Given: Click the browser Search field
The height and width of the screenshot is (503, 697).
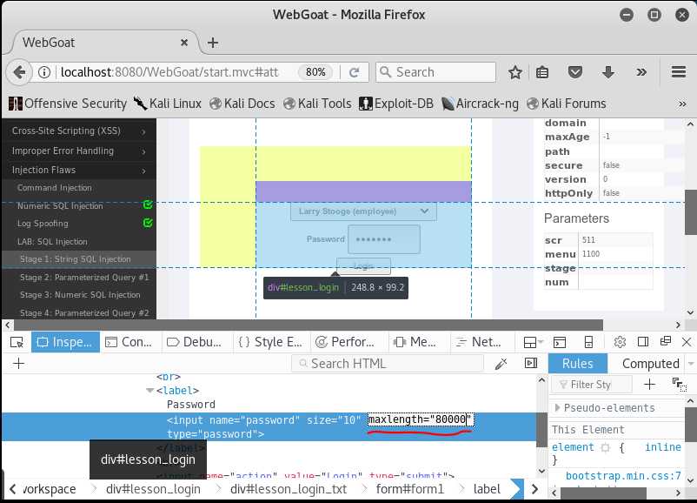Looking at the screenshot, I should click(435, 72).
